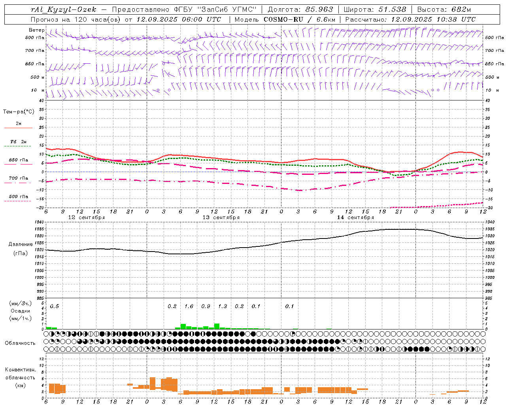Select the elevation text 'Высота: 682м'
Screen dimensions: 506x405
pos(444,9)
